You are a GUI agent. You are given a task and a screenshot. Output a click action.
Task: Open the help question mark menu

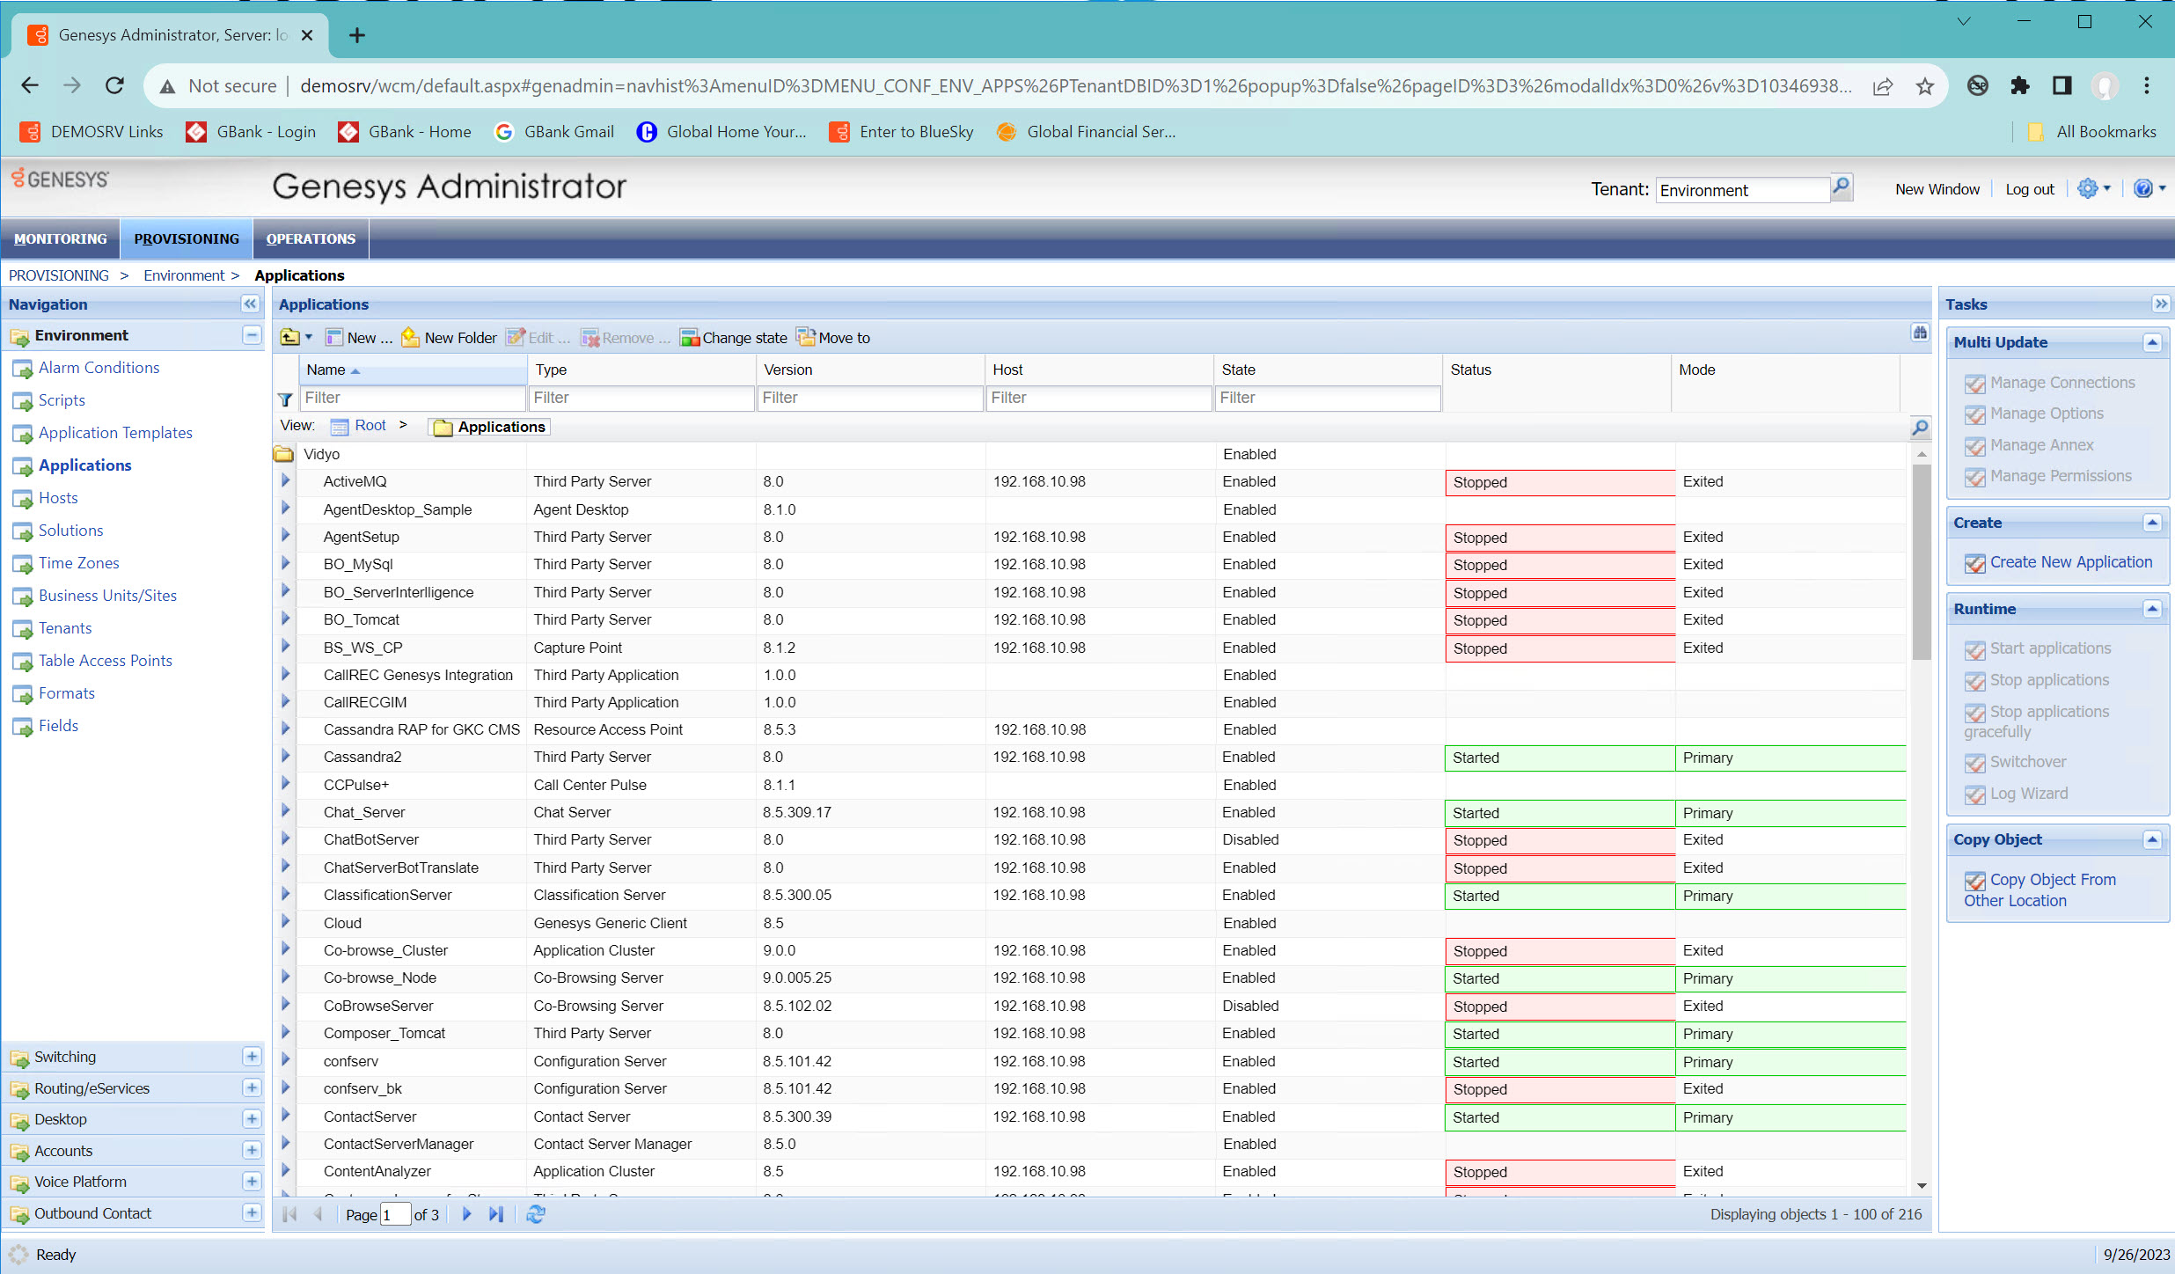tap(2149, 188)
